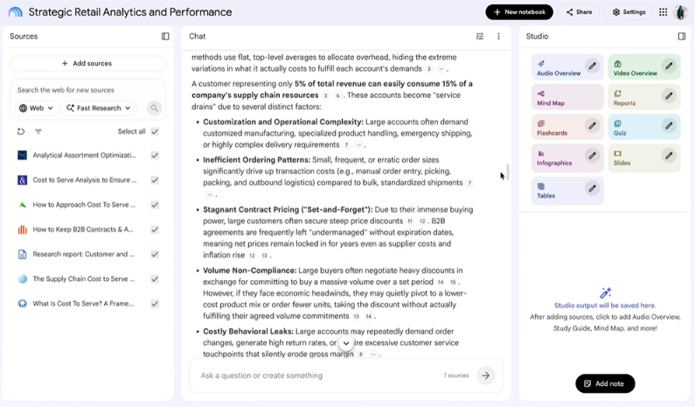
Task: Open Google apps grid icon
Action: (663, 12)
